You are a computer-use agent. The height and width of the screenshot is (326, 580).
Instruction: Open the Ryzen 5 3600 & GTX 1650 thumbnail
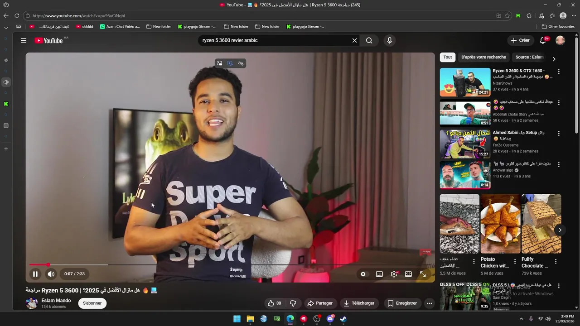465,82
